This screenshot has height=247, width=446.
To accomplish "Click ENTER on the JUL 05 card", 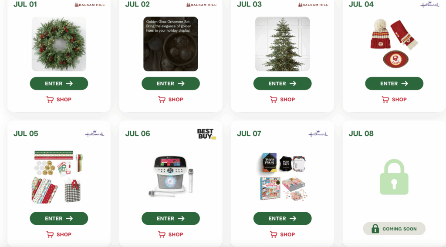I will pyautogui.click(x=59, y=218).
